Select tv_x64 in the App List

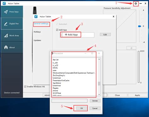(x=55, y=63)
